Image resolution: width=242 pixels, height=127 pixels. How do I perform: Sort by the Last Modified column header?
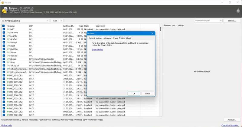click(69, 26)
